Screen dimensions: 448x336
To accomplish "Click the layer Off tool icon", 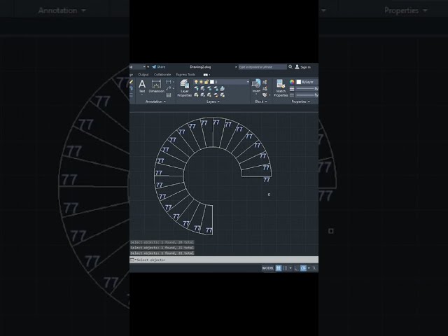I will click(x=196, y=88).
